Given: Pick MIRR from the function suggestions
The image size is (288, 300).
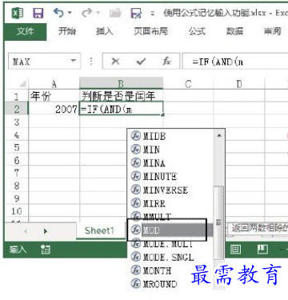Looking at the screenshot, I should (170, 203).
